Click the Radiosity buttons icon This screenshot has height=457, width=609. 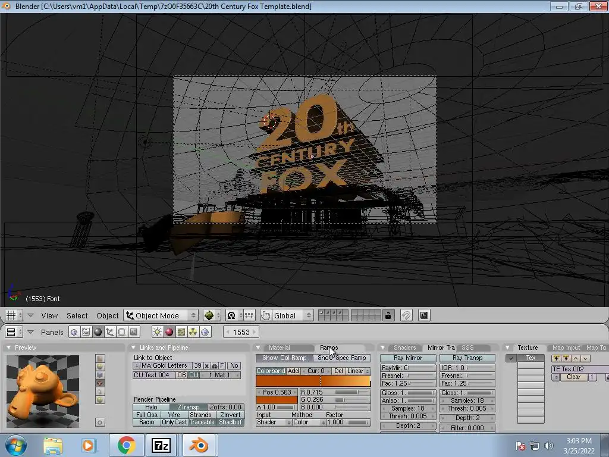[x=193, y=332]
